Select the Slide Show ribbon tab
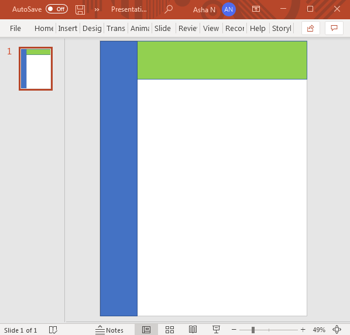Screen dimensions: 350x335 point(163,28)
